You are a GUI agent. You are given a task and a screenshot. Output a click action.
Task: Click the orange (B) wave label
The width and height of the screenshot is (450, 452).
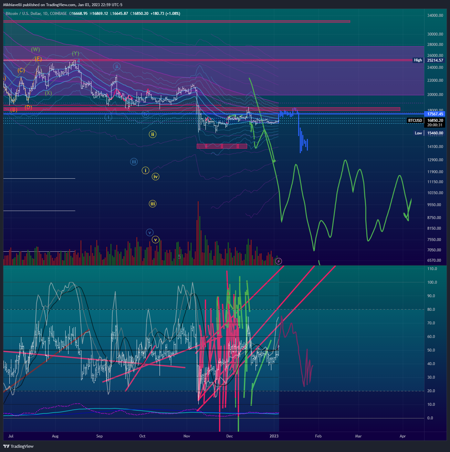coord(14,110)
